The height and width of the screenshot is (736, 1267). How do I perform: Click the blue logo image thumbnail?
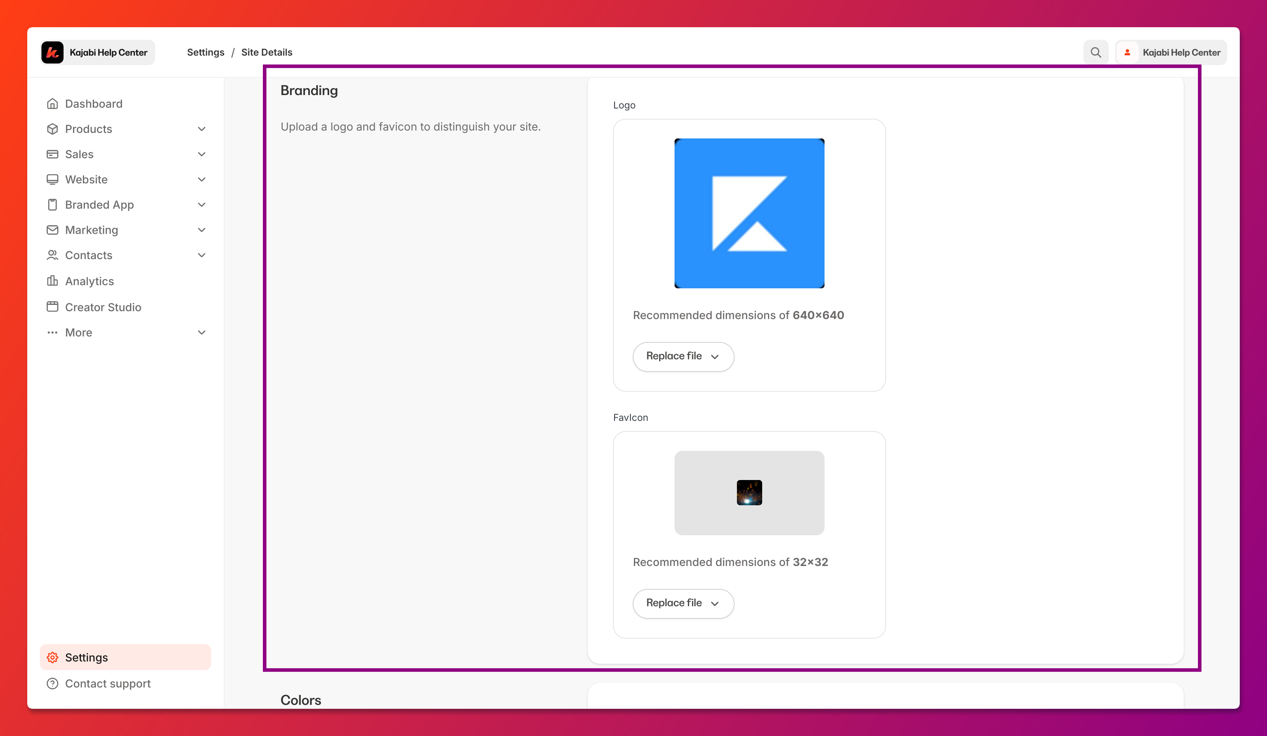click(x=749, y=213)
